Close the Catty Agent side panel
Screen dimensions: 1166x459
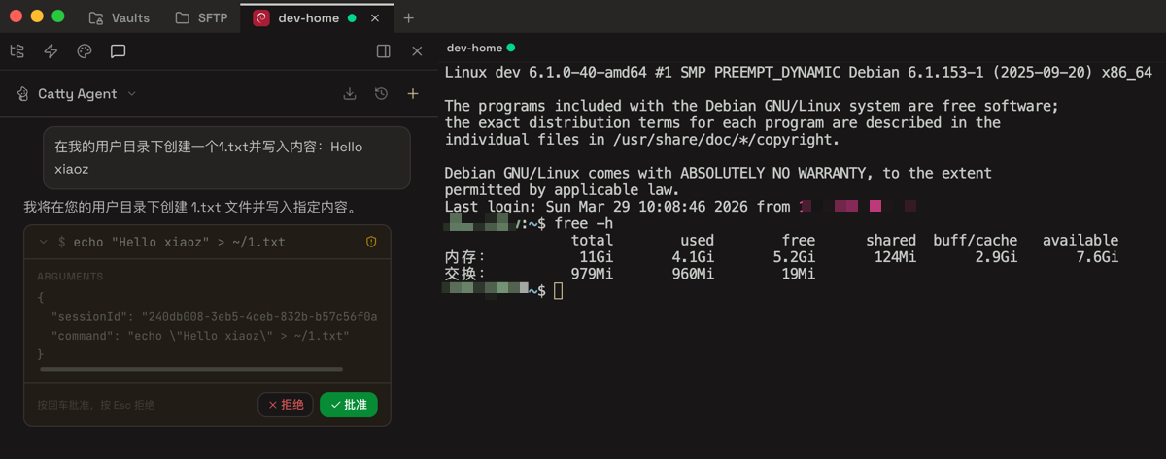coord(417,51)
